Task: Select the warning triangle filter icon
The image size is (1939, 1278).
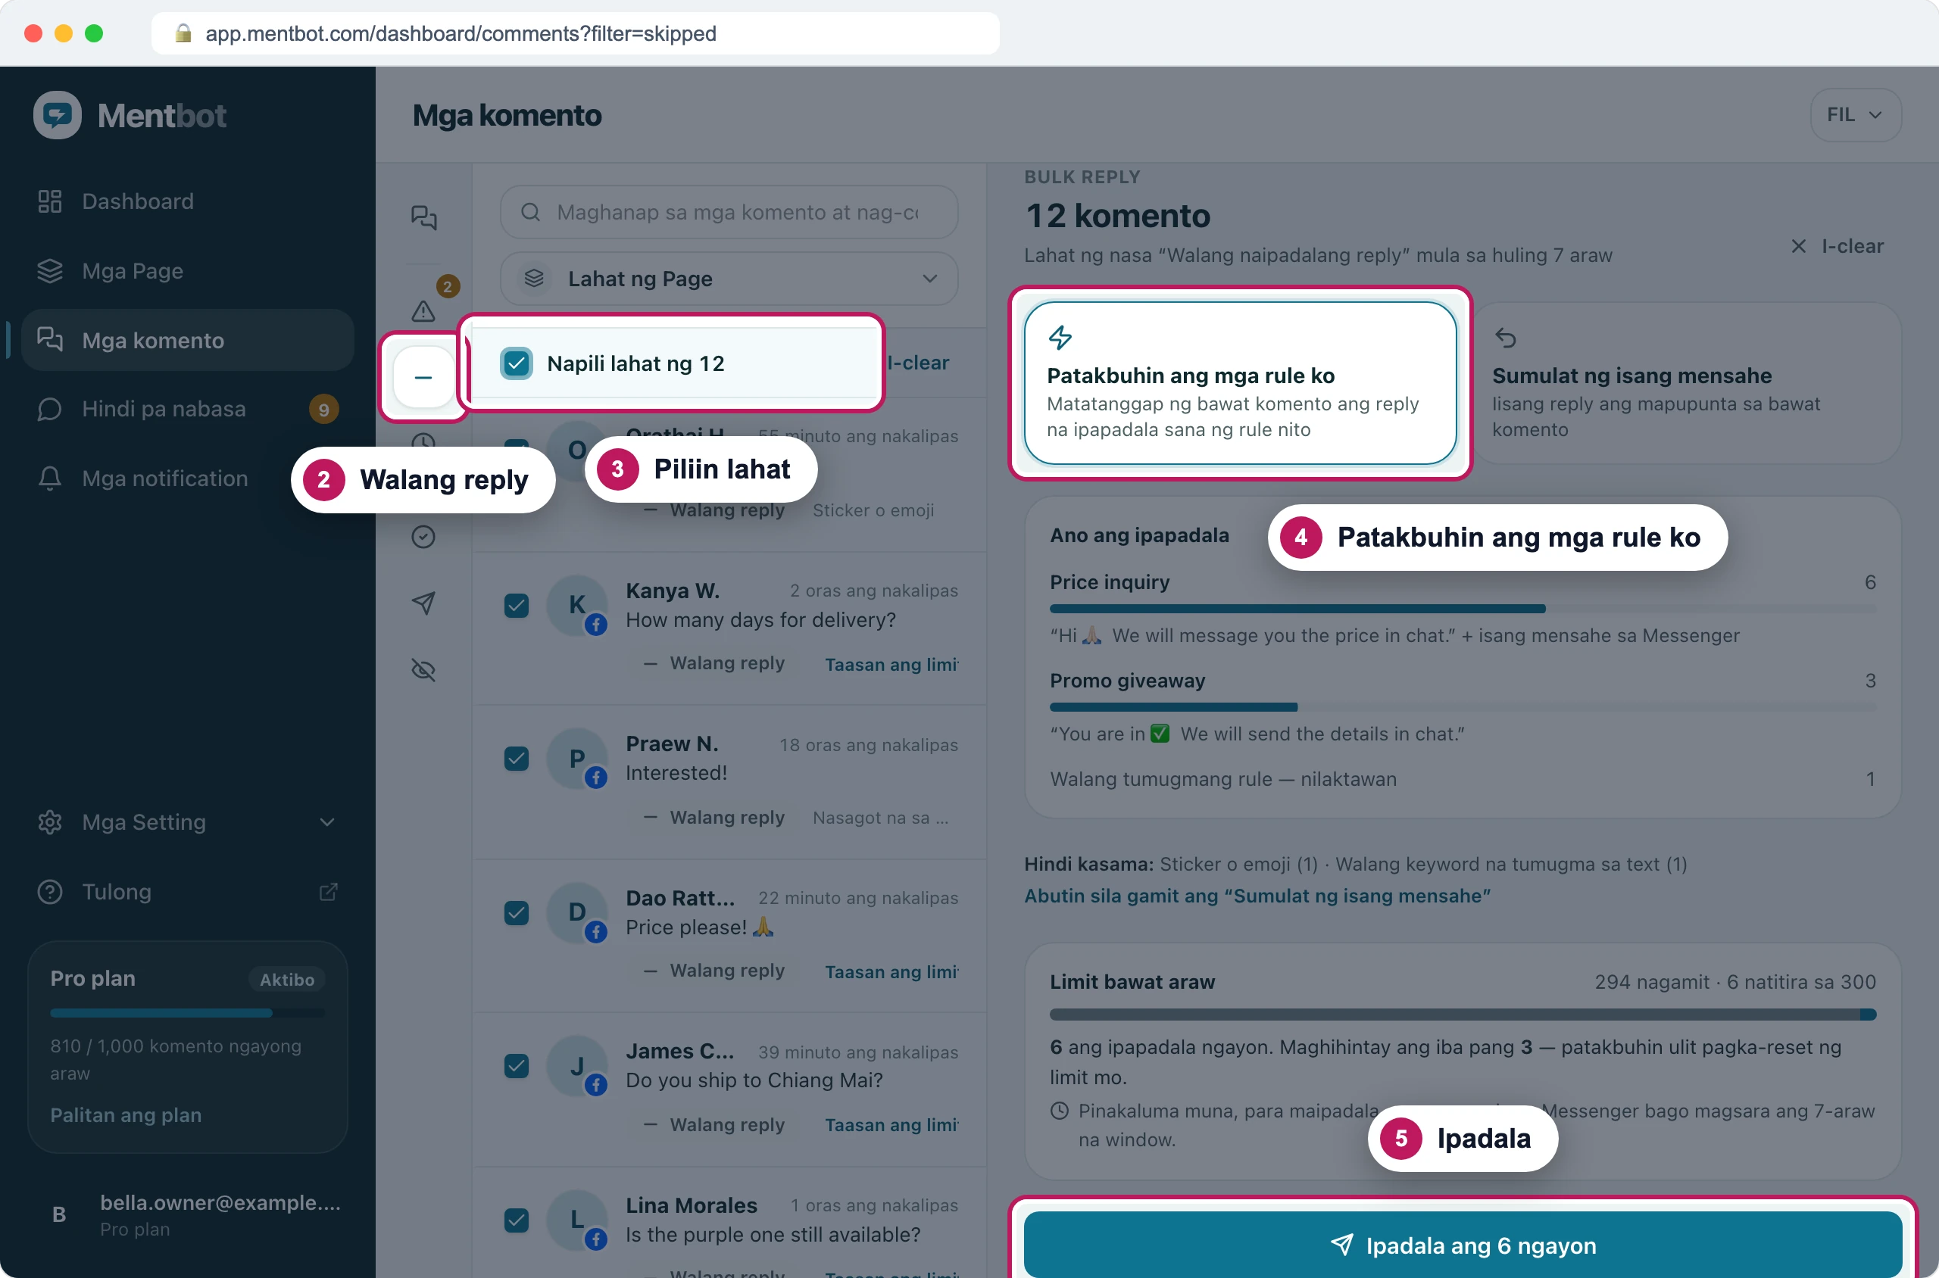Action: point(423,310)
